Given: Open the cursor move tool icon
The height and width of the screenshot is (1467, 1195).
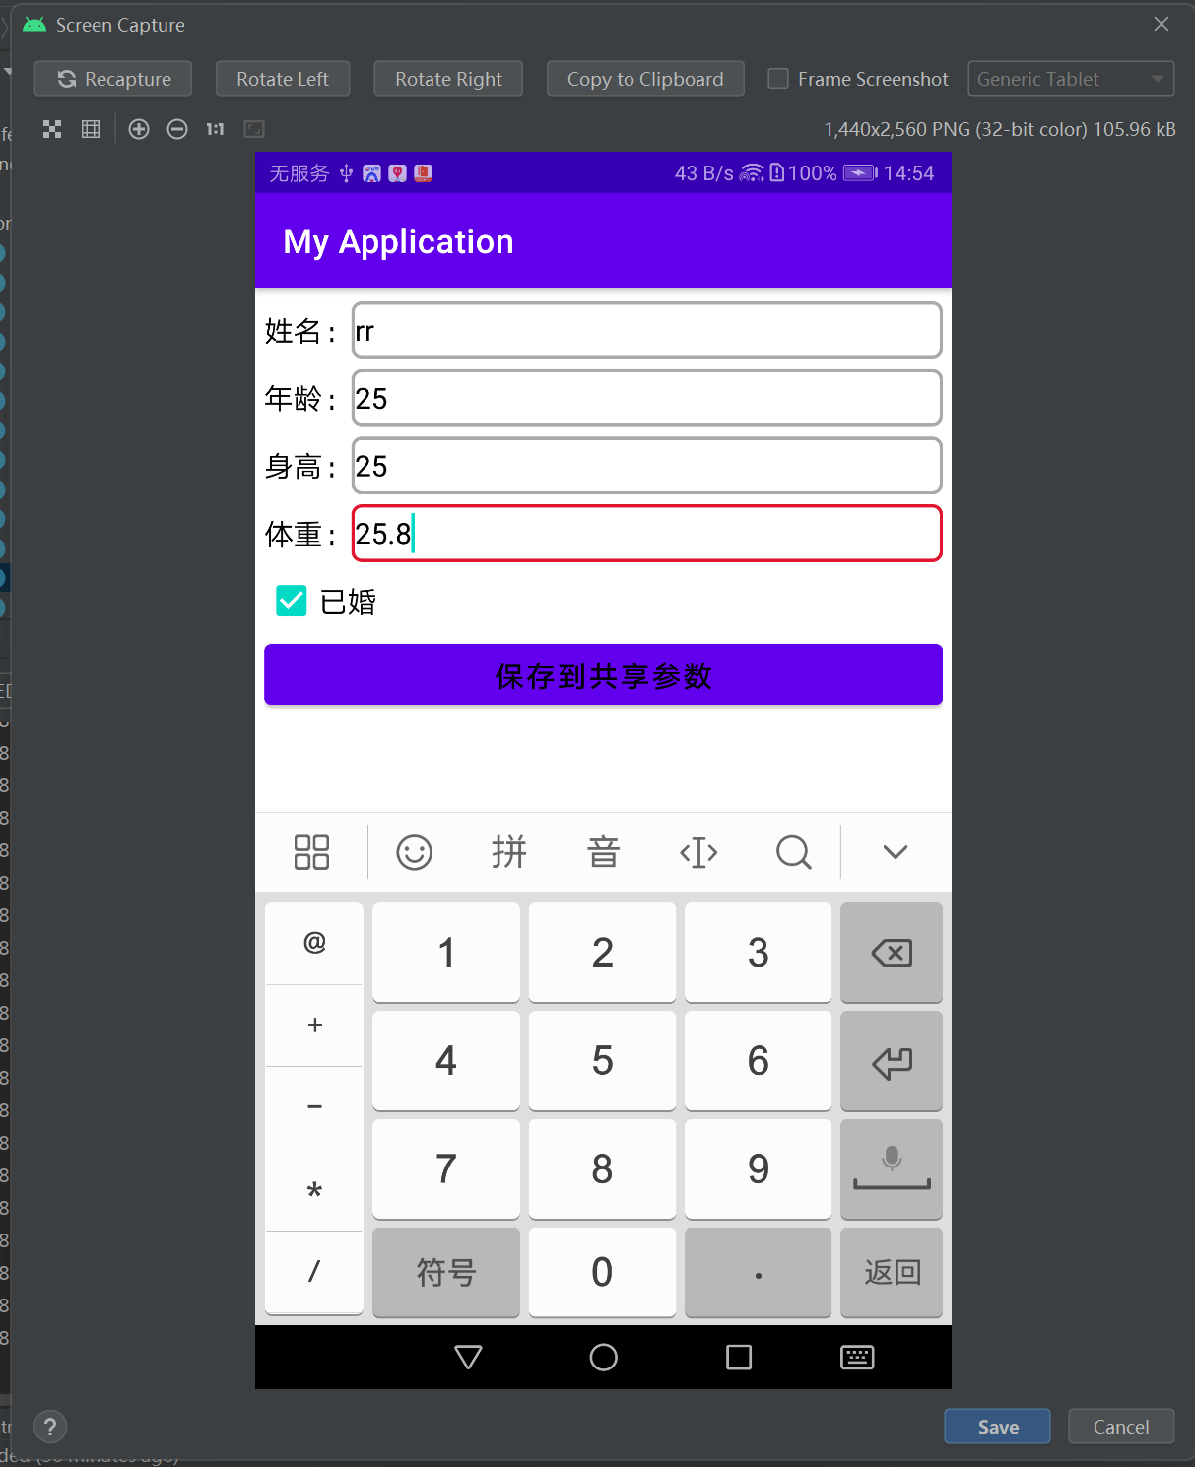Looking at the screenshot, I should click(698, 852).
